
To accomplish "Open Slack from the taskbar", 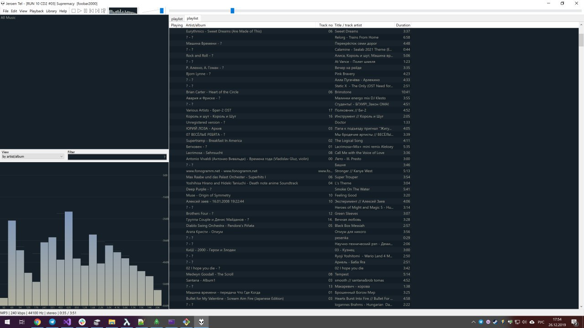I will pos(82,322).
